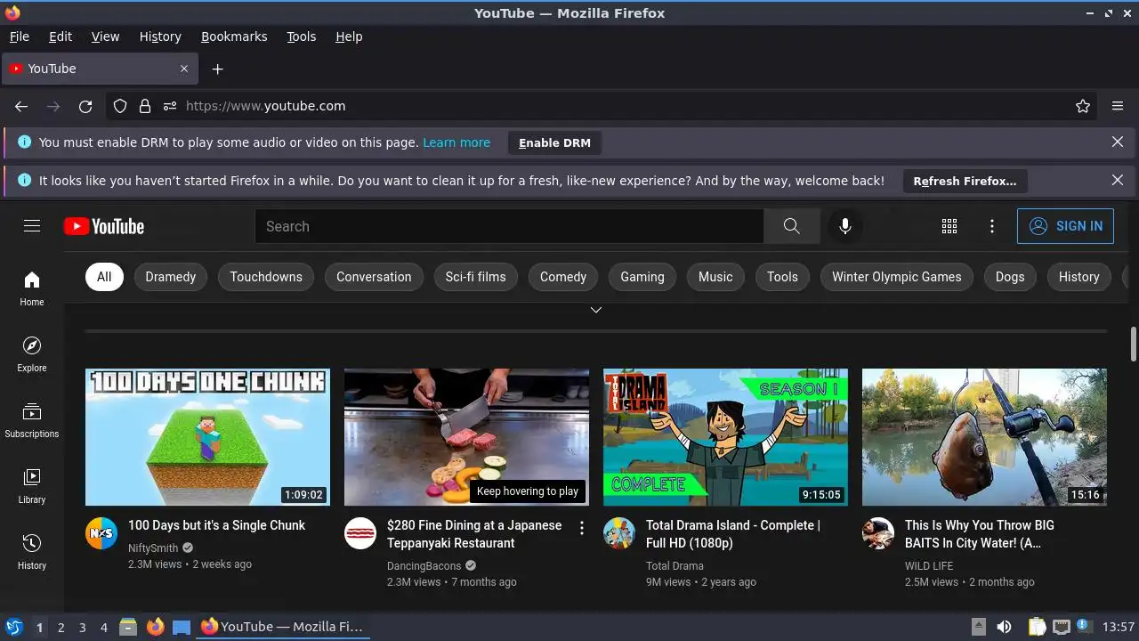Click the page vertical scrollbar thumb
Viewport: 1139px width, 641px height.
click(x=1134, y=345)
